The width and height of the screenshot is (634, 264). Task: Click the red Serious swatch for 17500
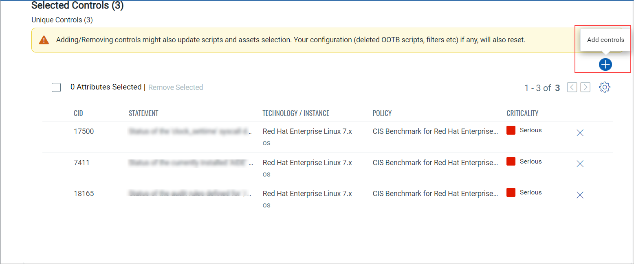coord(511,130)
